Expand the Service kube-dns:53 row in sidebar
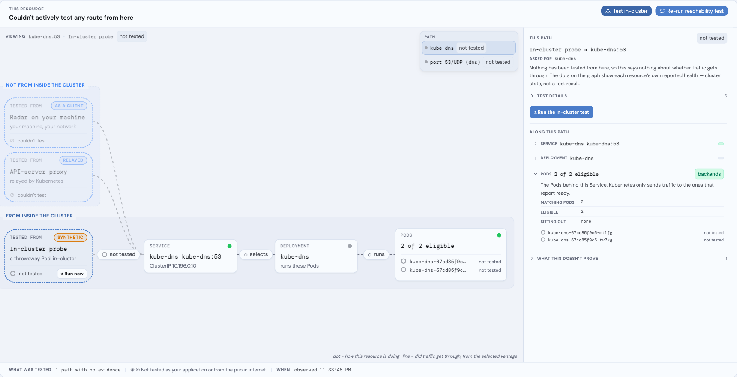Viewport: 737px width, 377px height. click(x=628, y=144)
